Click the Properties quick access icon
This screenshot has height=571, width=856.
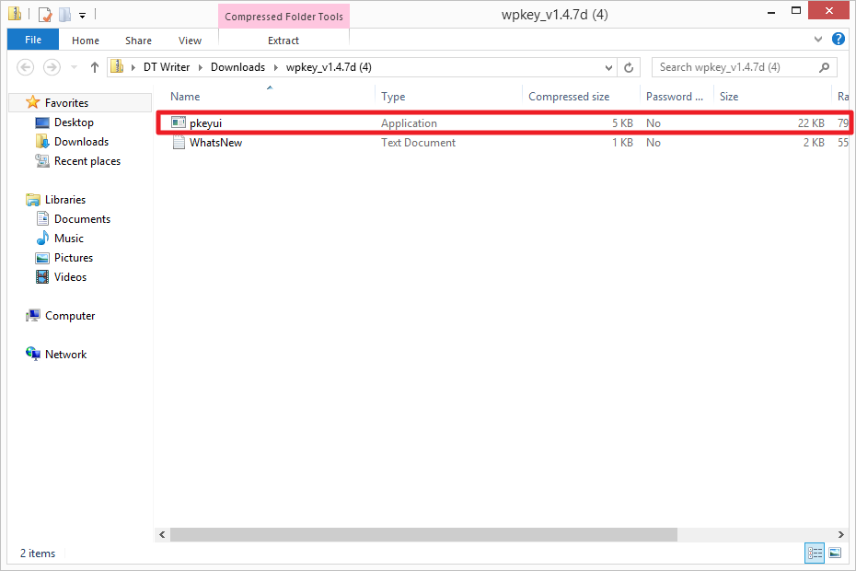(x=45, y=15)
